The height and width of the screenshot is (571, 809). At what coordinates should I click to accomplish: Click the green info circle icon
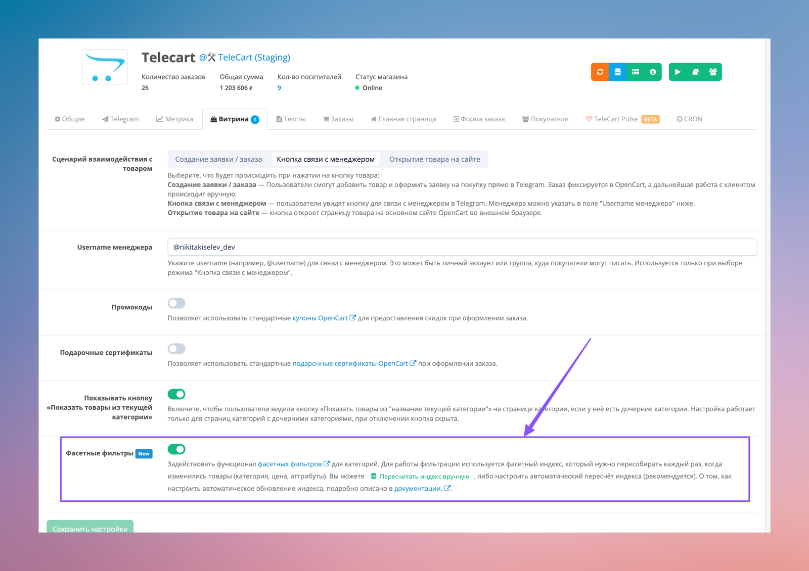[x=653, y=72]
